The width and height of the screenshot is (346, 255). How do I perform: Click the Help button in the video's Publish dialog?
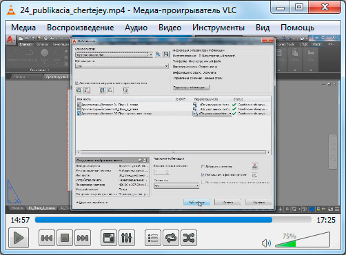click(258, 203)
